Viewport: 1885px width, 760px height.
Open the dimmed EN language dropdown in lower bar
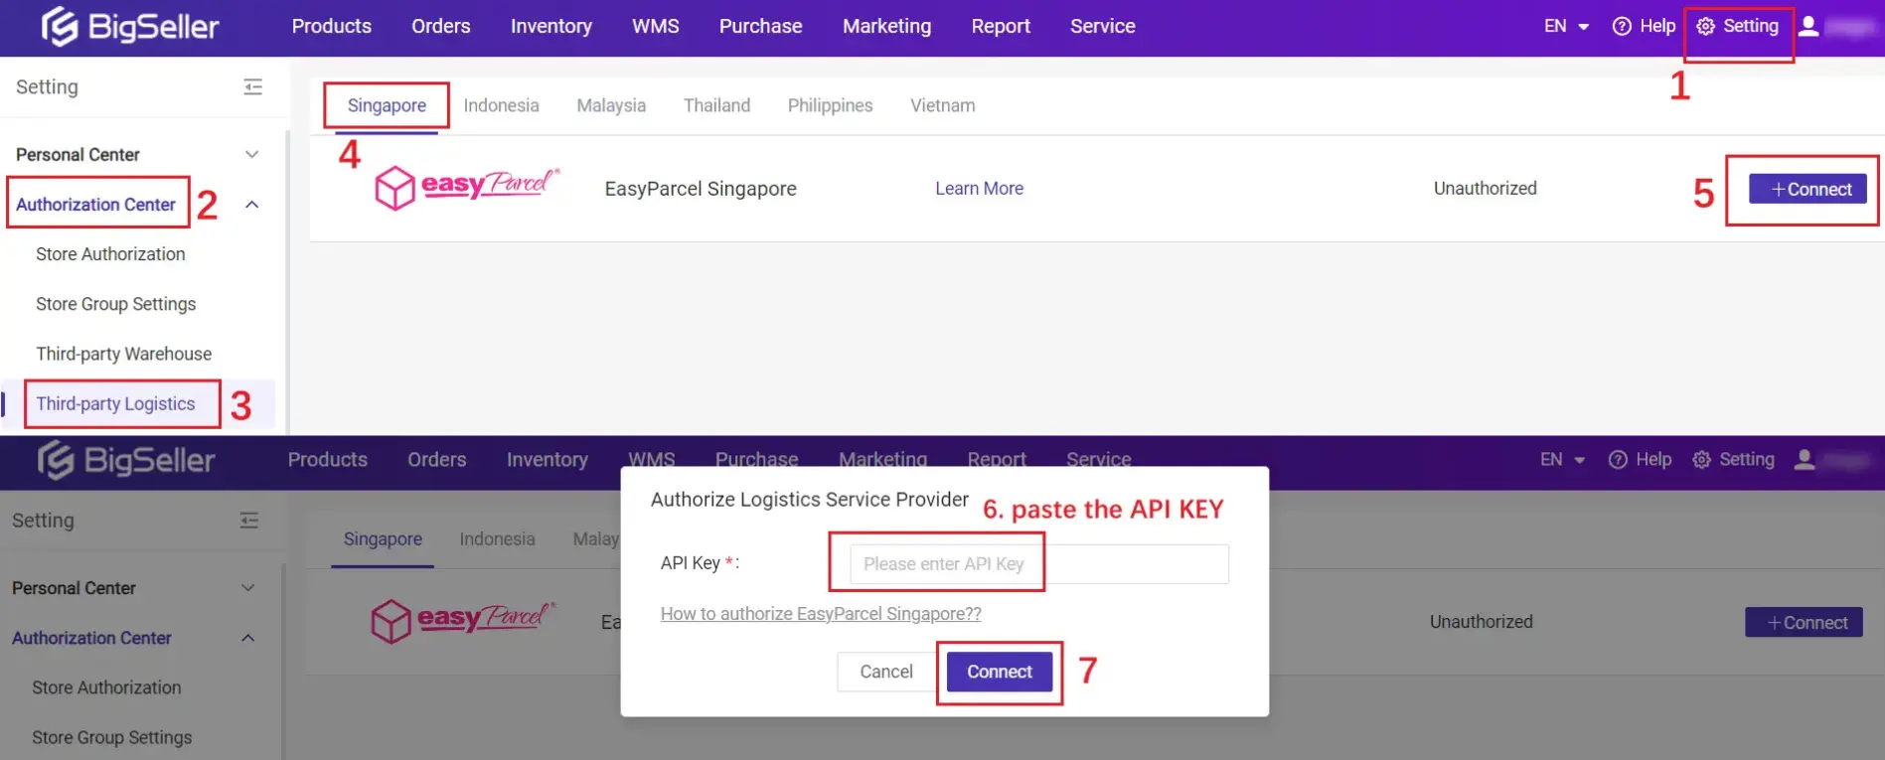1562,460
